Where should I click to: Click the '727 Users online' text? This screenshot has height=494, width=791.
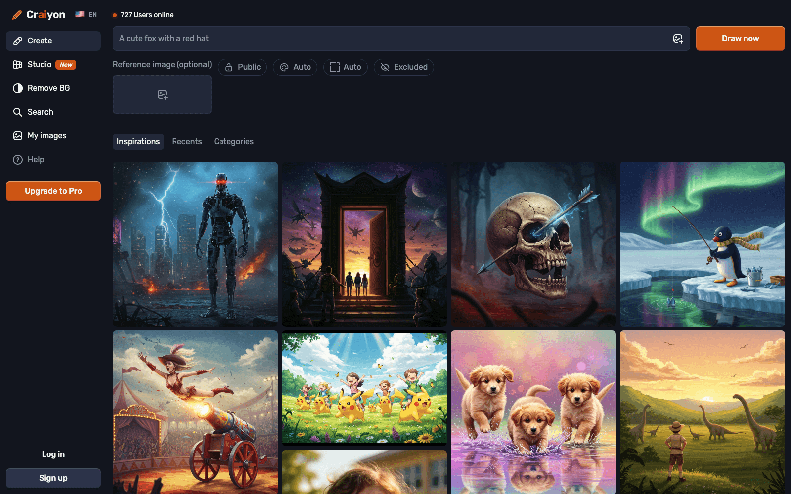pyautogui.click(x=147, y=15)
